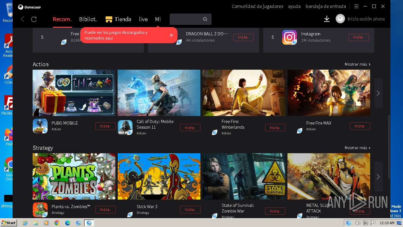The height and width of the screenshot is (227, 403).
Task: Open the Windows Start button
Action: (9, 223)
